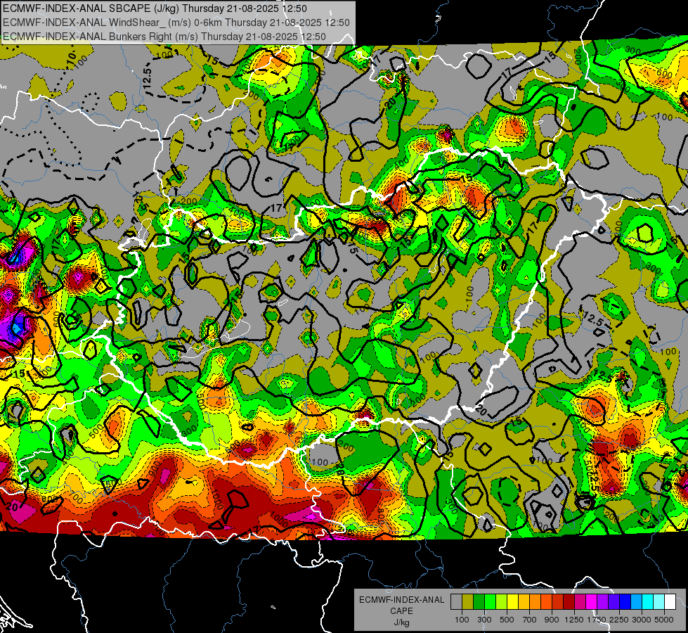This screenshot has height=633, width=688.
Task: Click the legend scale value 3000
Action: [642, 620]
